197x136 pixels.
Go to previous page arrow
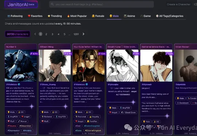35,34
